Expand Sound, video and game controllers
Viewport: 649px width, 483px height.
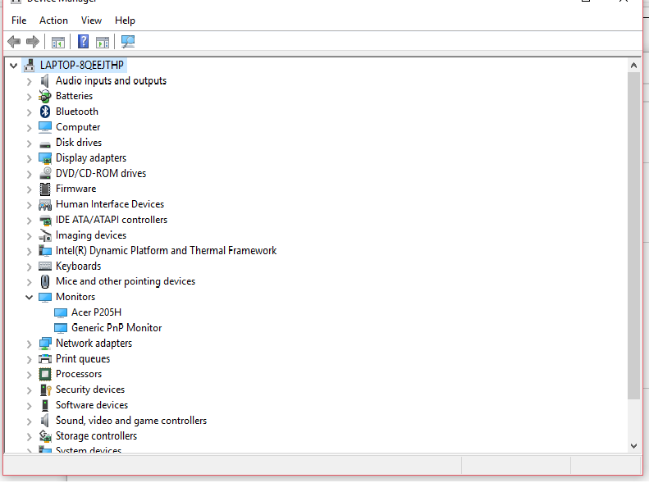click(x=29, y=421)
